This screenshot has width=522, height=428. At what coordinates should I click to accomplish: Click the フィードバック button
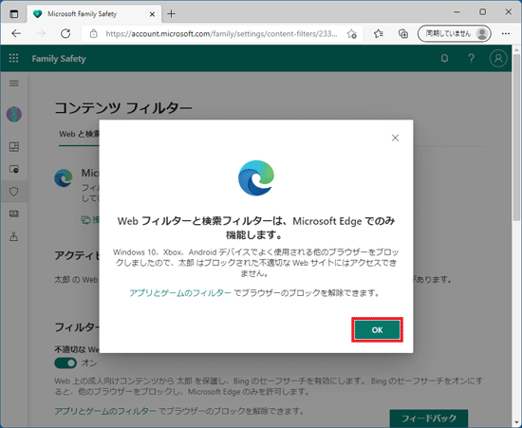tap(429, 418)
